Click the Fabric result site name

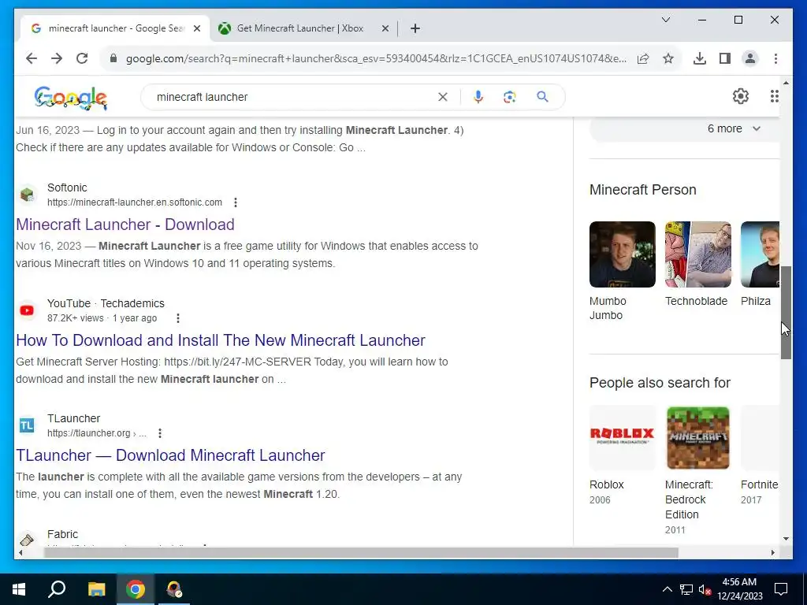coord(62,534)
